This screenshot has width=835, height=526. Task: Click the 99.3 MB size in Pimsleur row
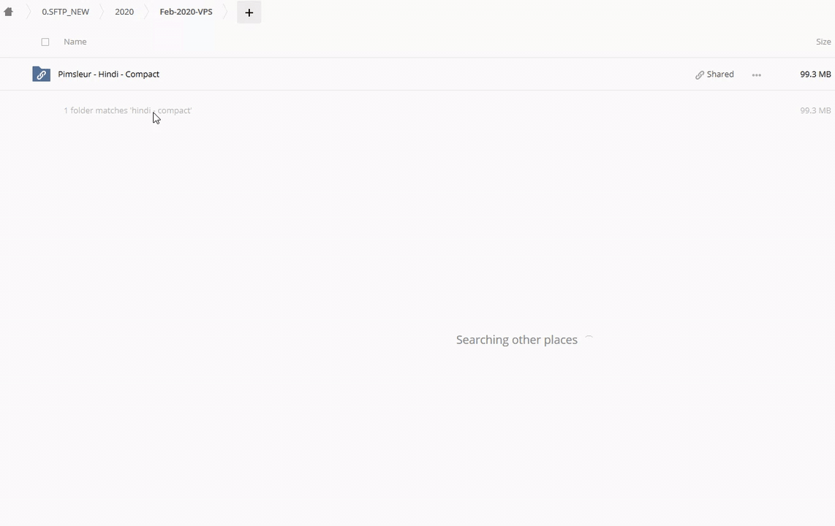coord(815,75)
